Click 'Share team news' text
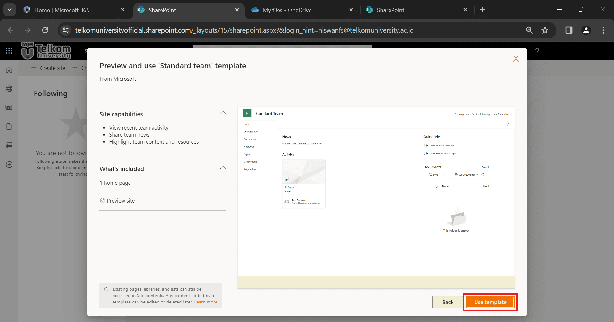 (129, 135)
